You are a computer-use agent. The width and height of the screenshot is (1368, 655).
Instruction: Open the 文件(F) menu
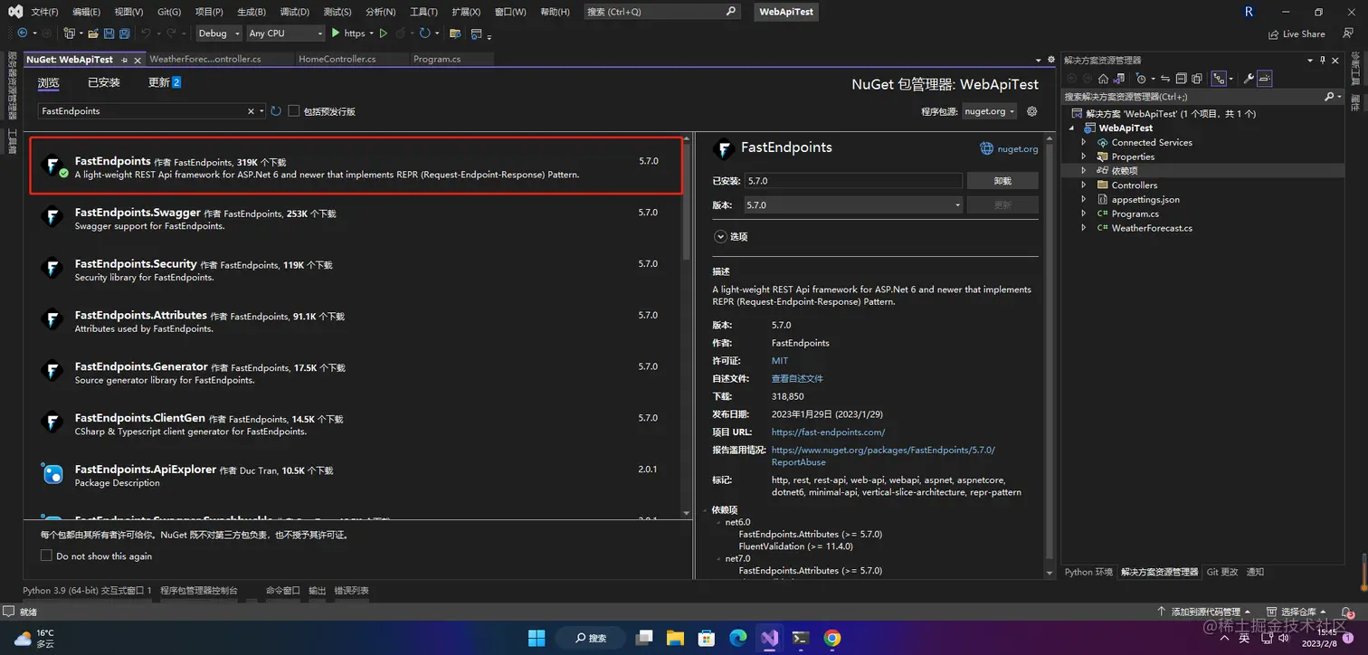(x=44, y=12)
